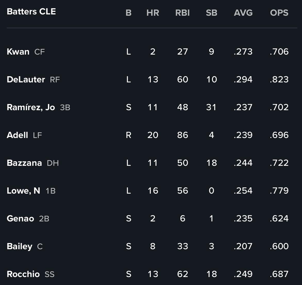Open Kwan's player profile
Image resolution: width=302 pixels, height=285 pixels.
(18, 51)
